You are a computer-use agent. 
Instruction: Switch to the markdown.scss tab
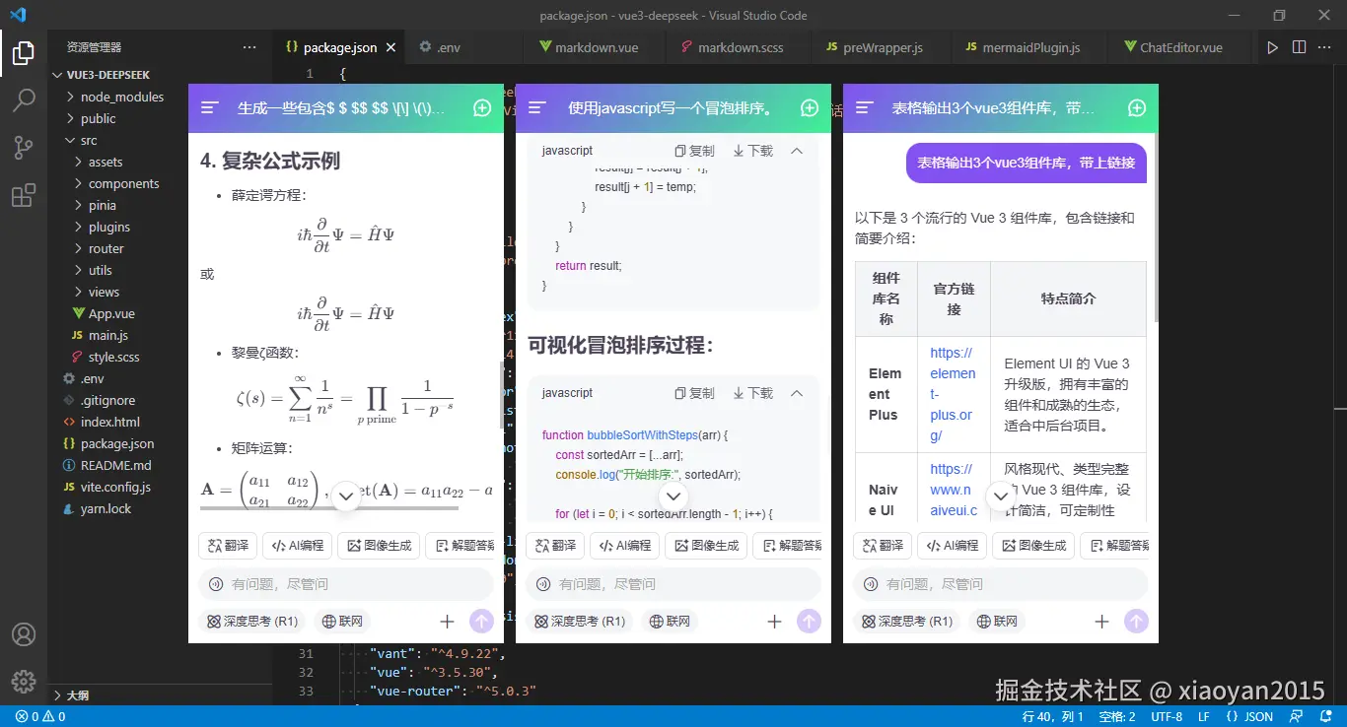738,46
